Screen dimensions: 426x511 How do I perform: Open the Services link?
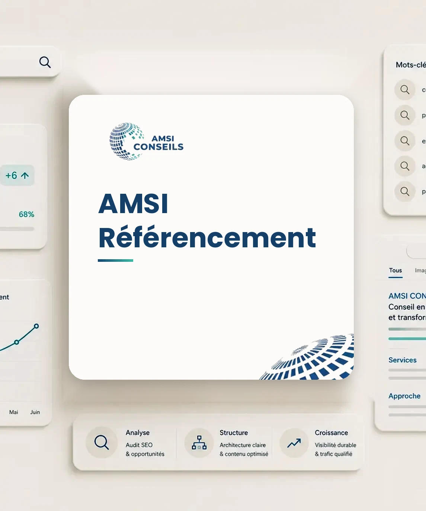point(403,360)
